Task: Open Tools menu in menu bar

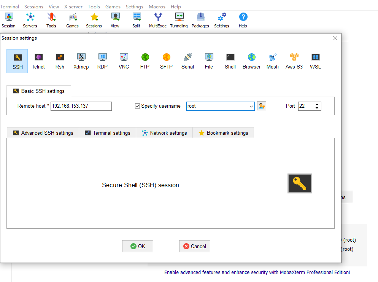Action: [x=94, y=7]
